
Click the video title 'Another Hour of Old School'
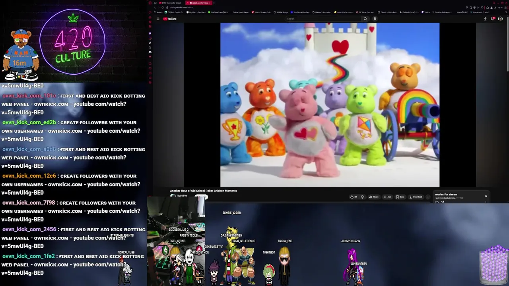click(204, 191)
